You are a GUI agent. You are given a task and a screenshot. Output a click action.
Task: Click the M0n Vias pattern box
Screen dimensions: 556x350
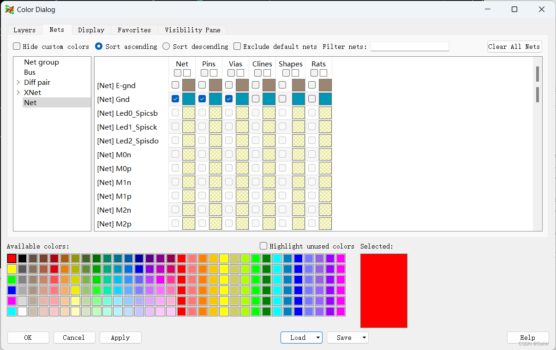click(242, 154)
